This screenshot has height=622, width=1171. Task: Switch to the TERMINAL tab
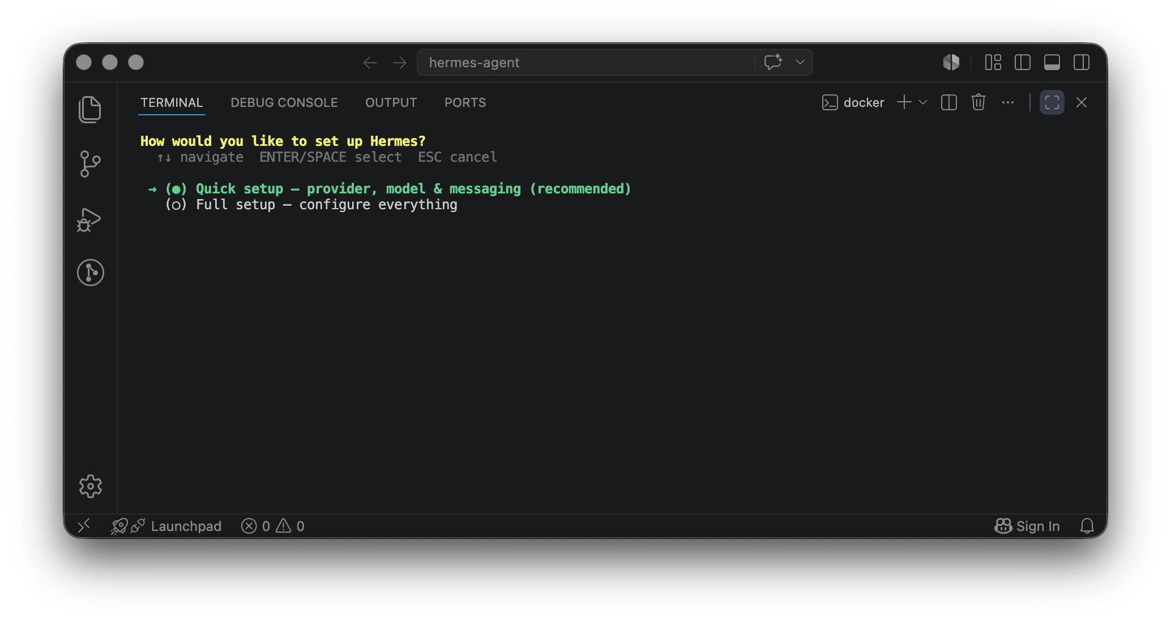coord(172,102)
